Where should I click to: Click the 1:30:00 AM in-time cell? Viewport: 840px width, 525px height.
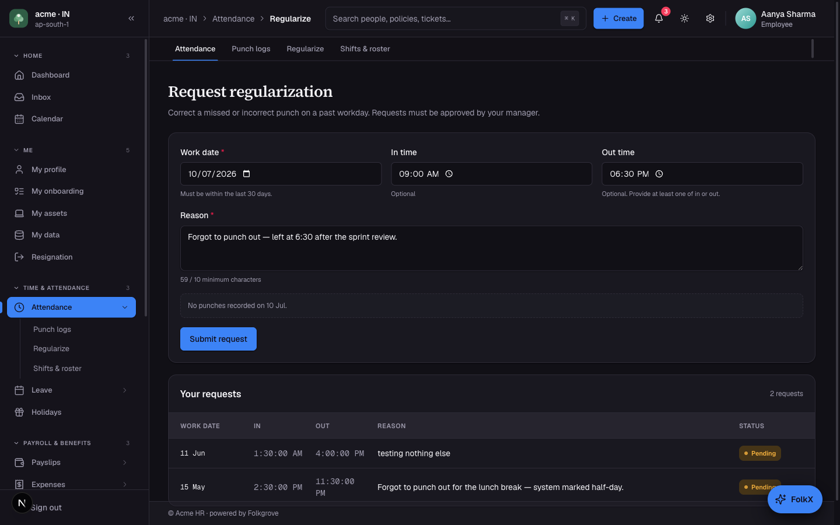[278, 453]
